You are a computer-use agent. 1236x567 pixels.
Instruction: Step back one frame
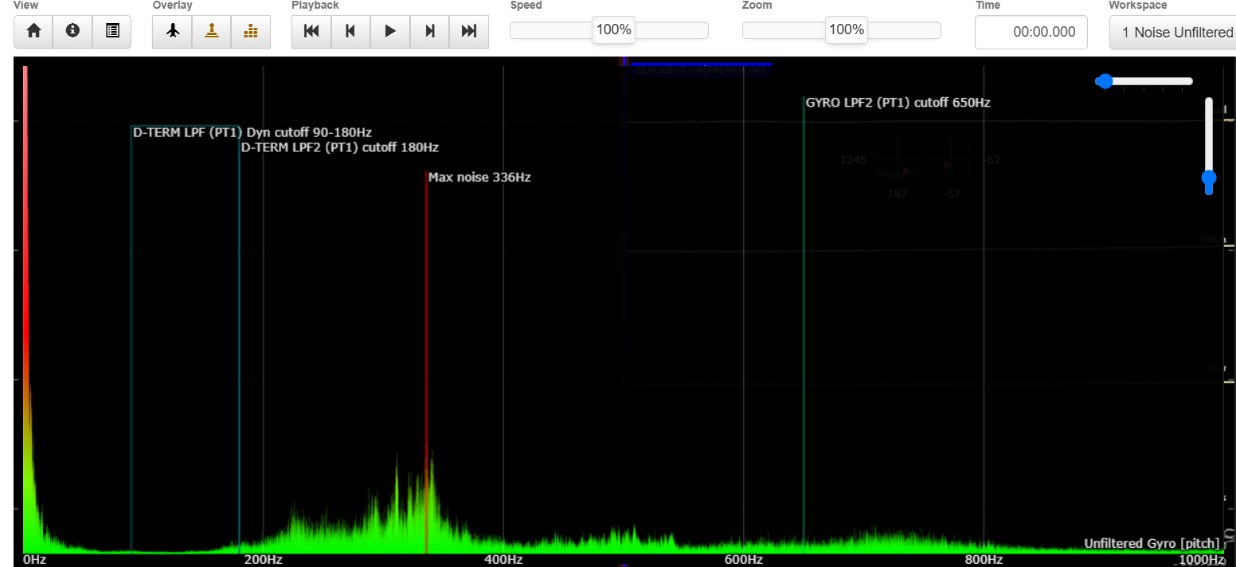click(350, 31)
